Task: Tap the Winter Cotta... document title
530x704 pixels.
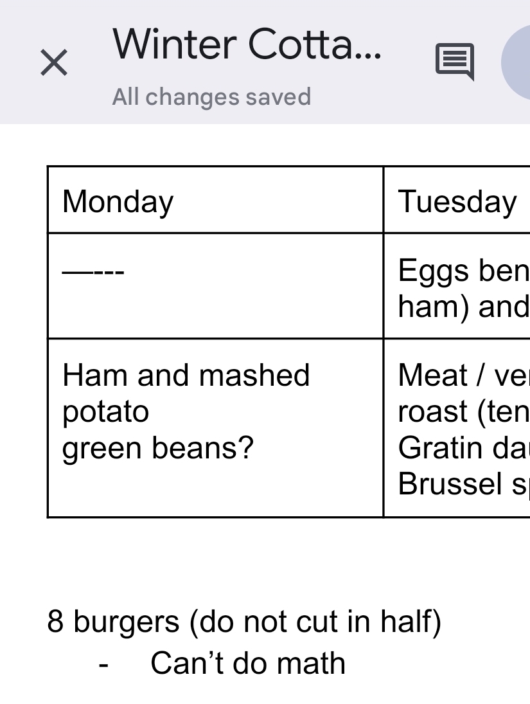Action: coord(247,45)
